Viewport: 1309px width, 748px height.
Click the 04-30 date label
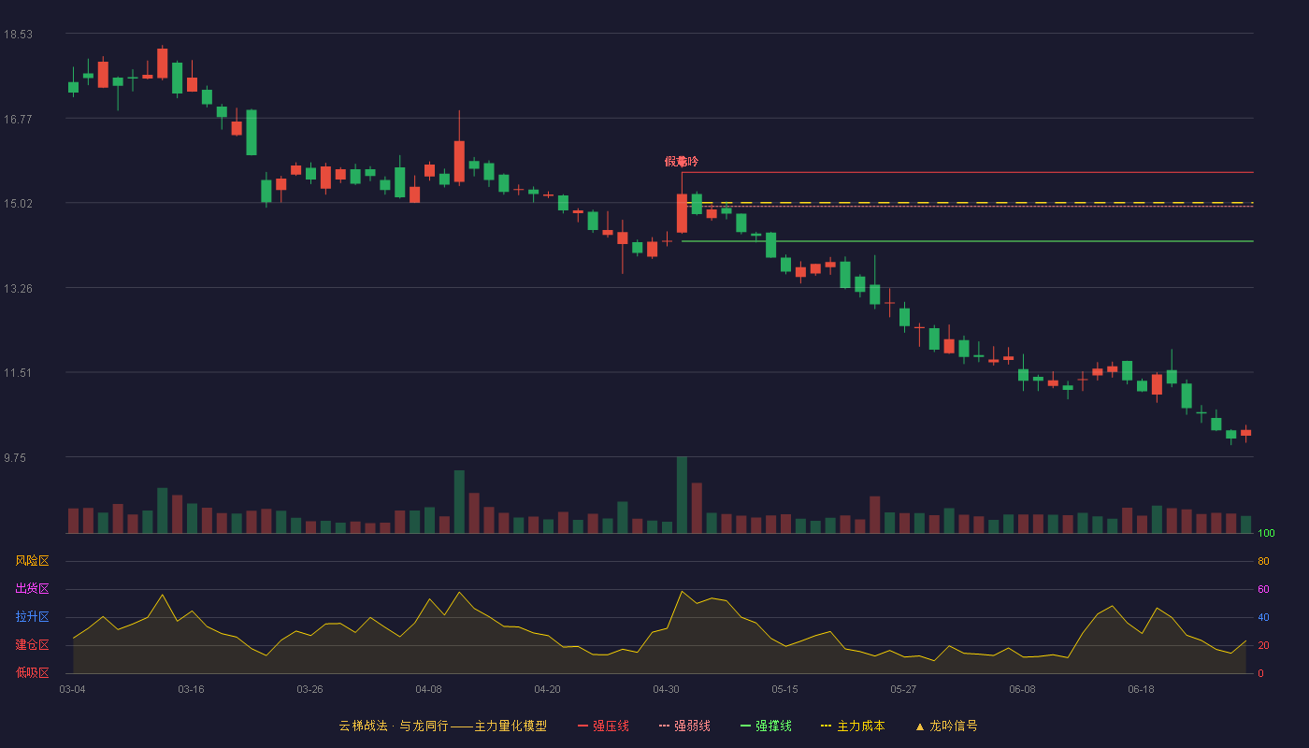(667, 689)
